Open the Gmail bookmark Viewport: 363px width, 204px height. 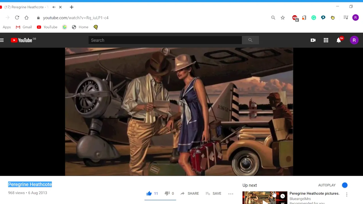24,27
